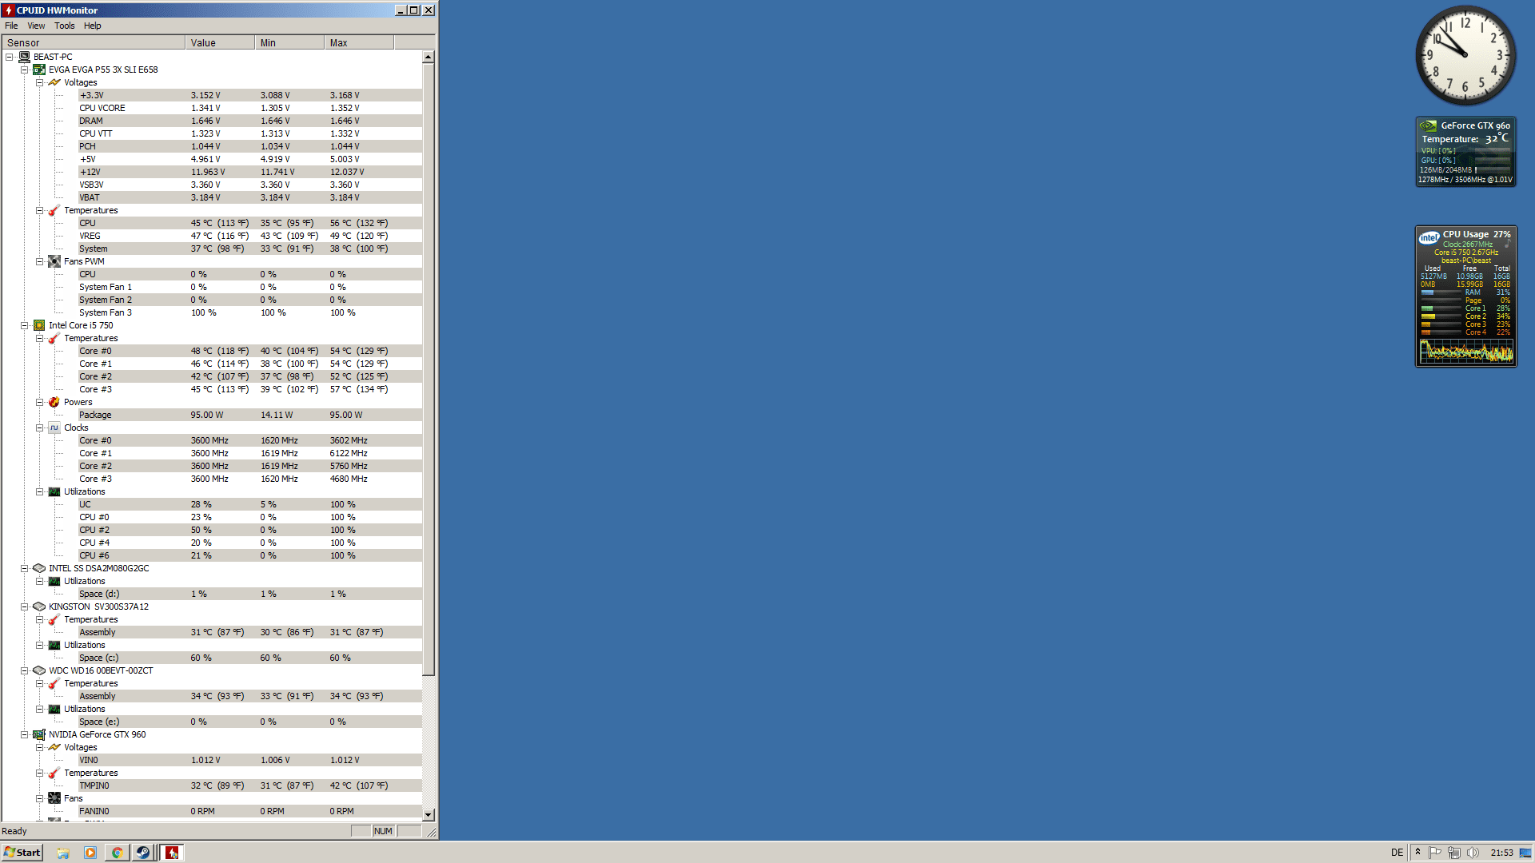Open Steam from the taskbar
Image resolution: width=1535 pixels, height=863 pixels.
click(x=142, y=853)
